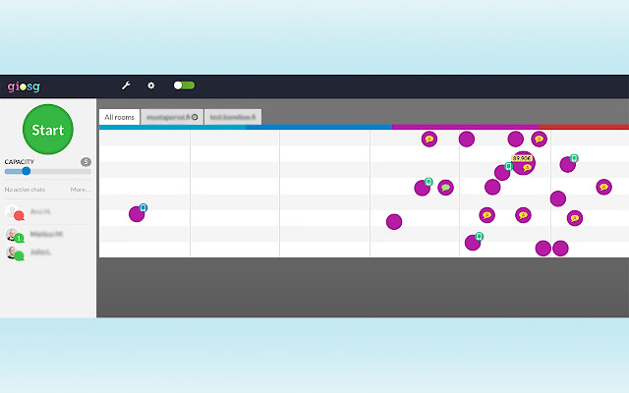The image size is (629, 393).
Task: Switch to the second blurred room tab
Action: point(171,117)
